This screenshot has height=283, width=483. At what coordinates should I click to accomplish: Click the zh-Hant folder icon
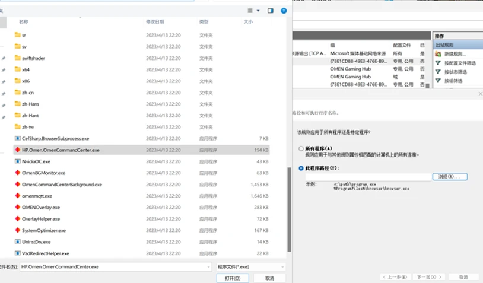18,116
